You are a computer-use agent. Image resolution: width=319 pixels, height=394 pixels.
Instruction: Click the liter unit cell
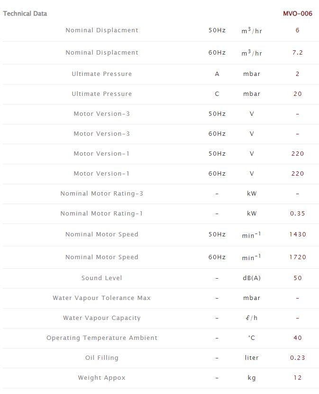(252, 357)
